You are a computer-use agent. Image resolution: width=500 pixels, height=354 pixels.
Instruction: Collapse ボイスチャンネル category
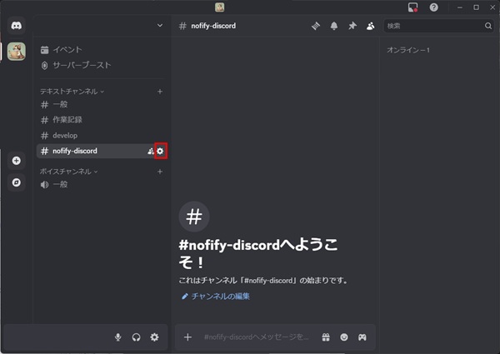[x=68, y=172]
